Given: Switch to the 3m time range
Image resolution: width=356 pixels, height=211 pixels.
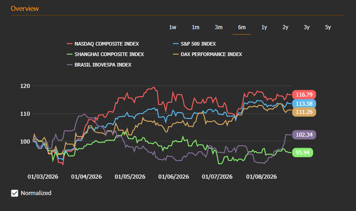Looking at the screenshot, I should click(219, 27).
